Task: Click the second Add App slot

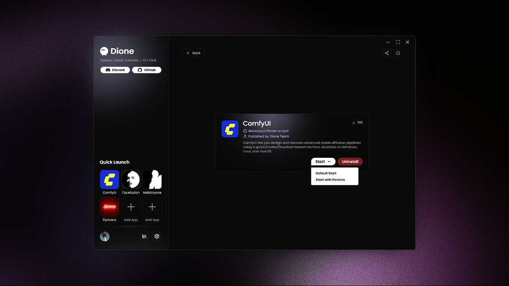Action: pyautogui.click(x=152, y=207)
